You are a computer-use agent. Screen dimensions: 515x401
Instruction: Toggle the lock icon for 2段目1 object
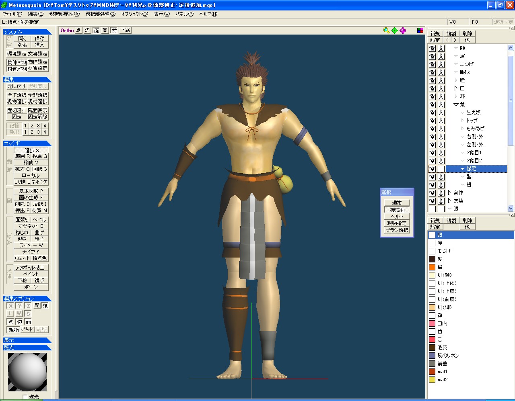click(x=441, y=153)
